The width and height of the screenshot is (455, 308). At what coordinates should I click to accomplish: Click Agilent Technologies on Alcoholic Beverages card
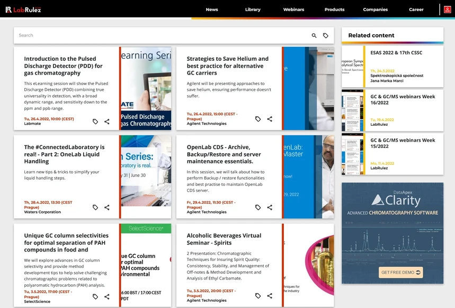coord(207,300)
